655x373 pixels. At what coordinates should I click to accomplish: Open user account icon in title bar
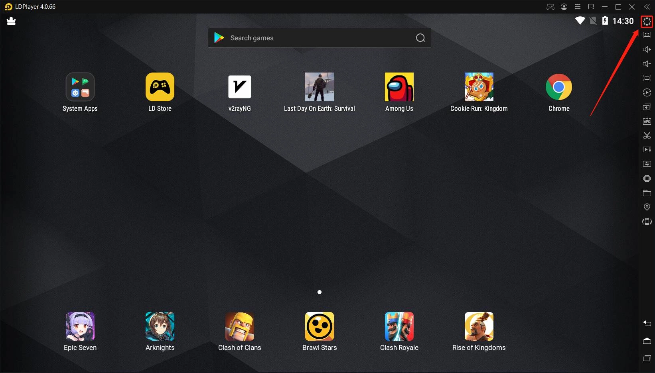(x=564, y=7)
